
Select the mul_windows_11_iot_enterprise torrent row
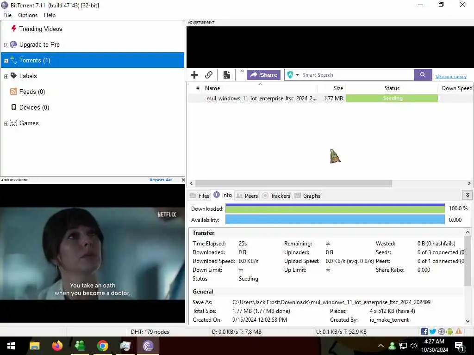tap(330, 98)
